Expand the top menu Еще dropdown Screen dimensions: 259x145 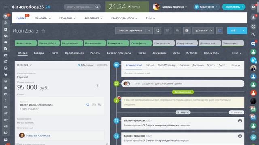click(x=151, y=18)
